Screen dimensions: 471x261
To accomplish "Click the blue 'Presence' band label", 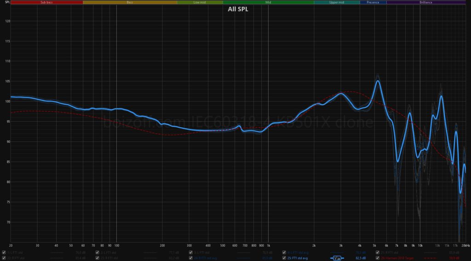I will tap(373, 2).
